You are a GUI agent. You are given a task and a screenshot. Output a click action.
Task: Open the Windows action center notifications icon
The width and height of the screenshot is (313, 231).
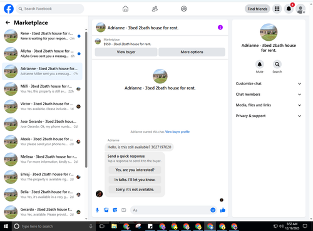click(x=305, y=226)
